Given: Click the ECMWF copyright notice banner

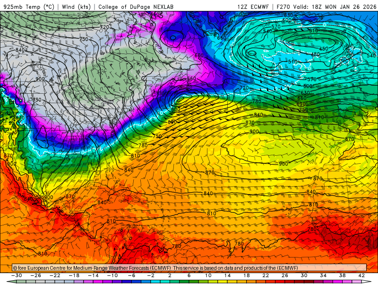Looking at the screenshot, I should click(189, 268).
